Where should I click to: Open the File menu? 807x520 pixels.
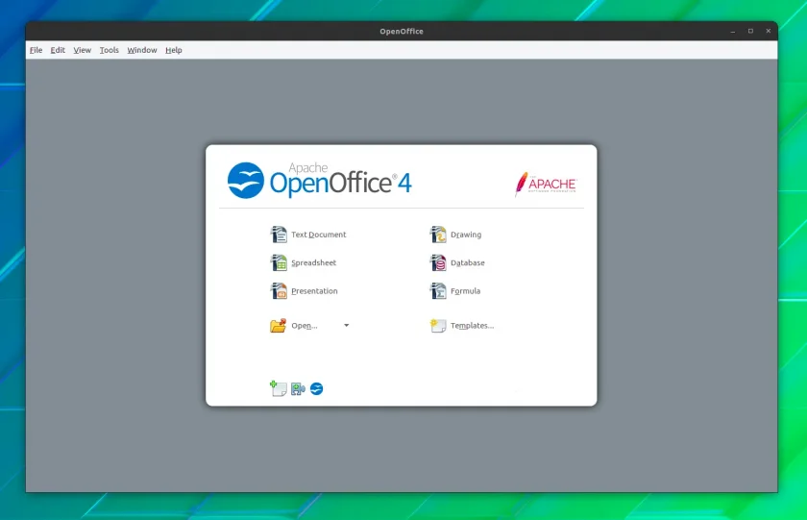[37, 50]
